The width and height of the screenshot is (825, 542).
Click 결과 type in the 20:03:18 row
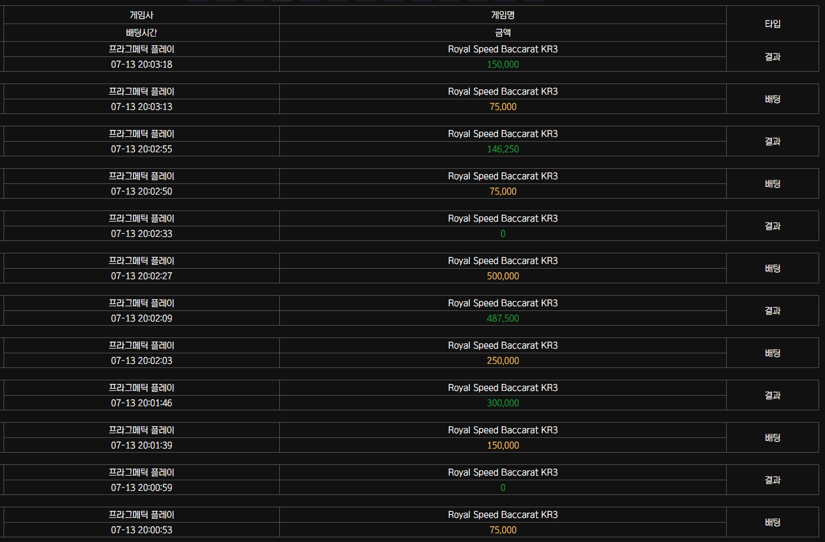click(773, 57)
